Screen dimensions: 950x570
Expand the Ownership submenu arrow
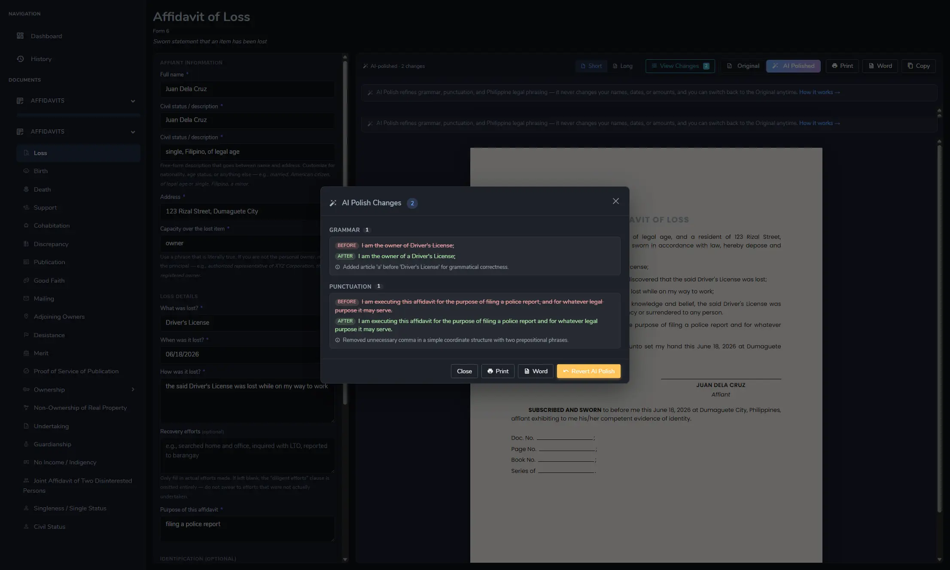133,390
